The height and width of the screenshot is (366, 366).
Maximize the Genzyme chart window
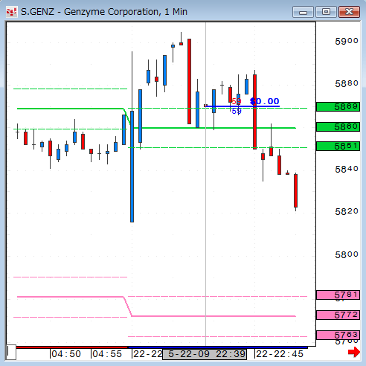point(326,12)
